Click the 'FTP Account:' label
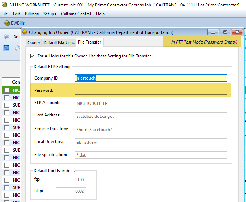Screen dimensions: 246x202 click(47, 103)
